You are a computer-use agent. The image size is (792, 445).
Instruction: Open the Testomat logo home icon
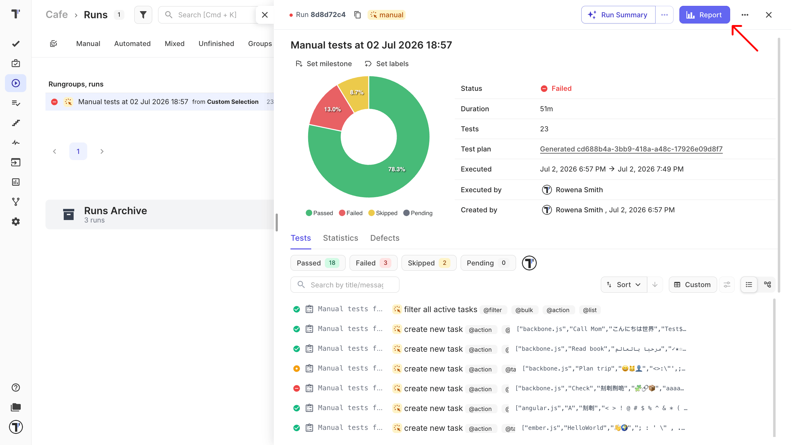pos(15,14)
